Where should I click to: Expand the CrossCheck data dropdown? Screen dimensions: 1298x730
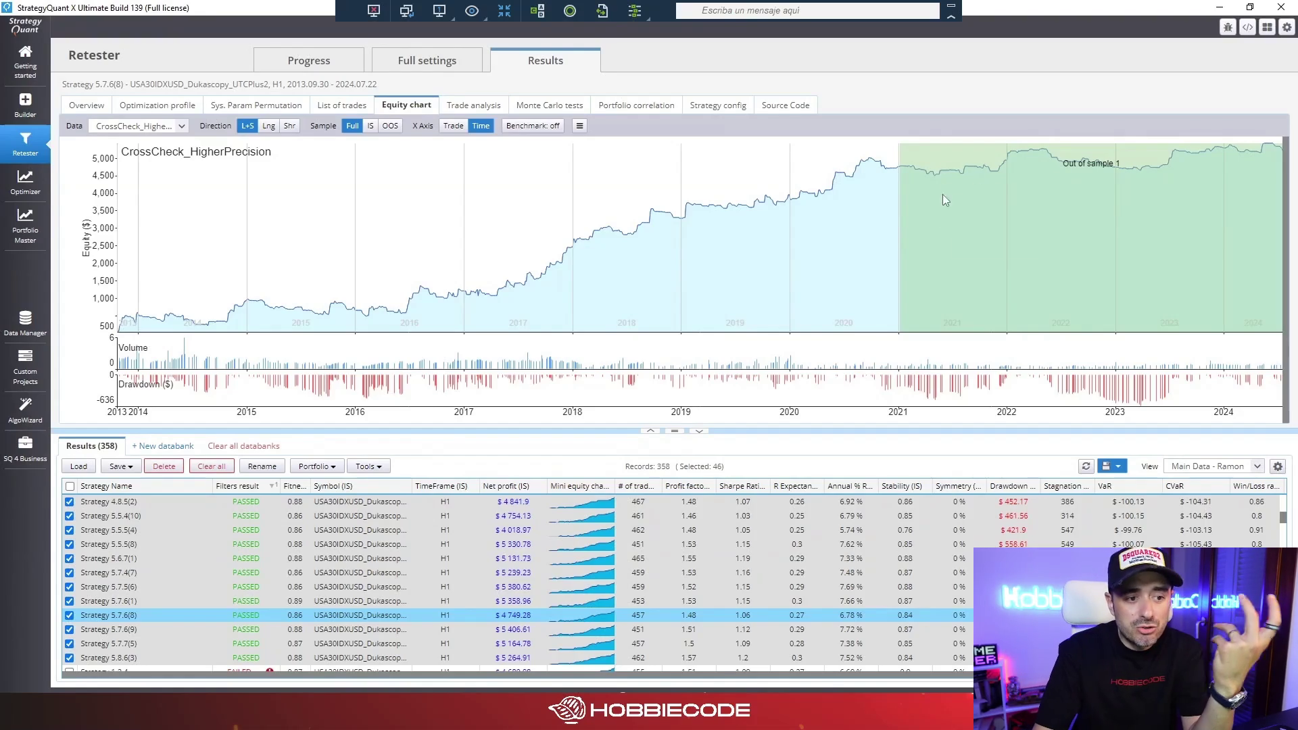(x=139, y=126)
